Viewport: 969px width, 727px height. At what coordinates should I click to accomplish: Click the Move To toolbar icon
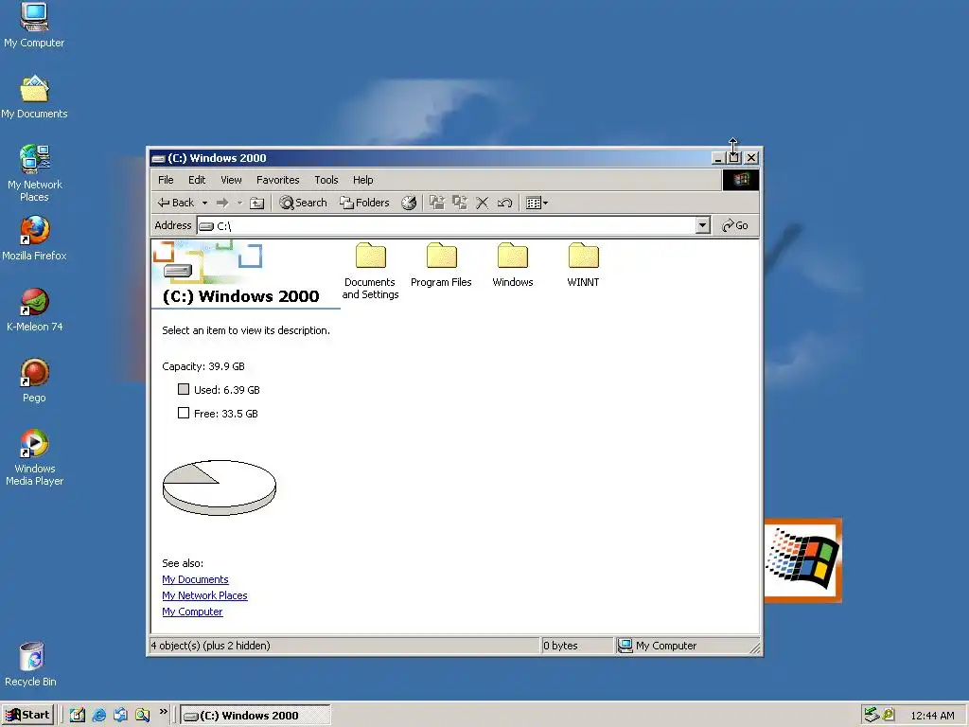437,203
